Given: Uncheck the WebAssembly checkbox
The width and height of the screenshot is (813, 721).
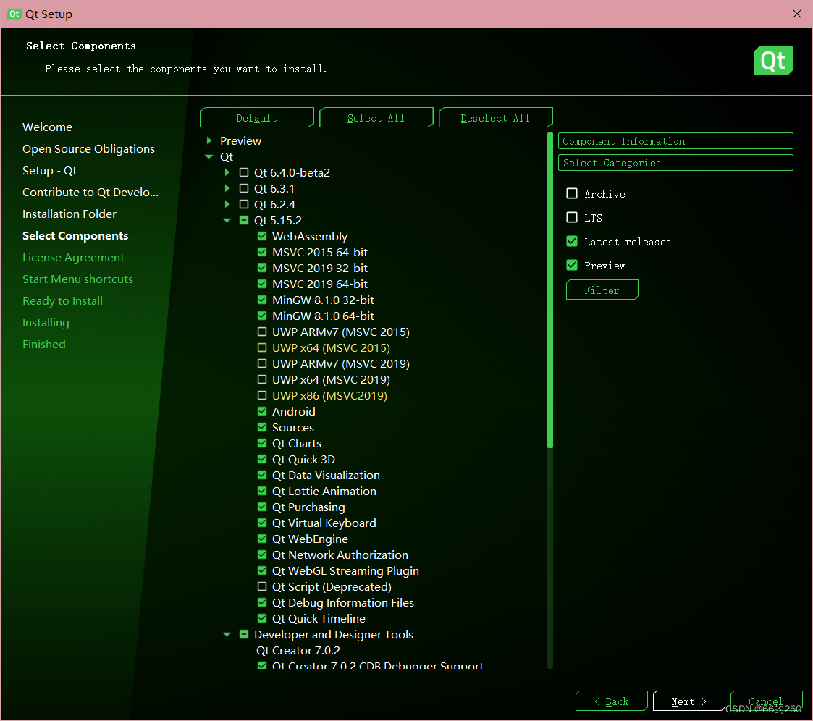Looking at the screenshot, I should click(262, 237).
